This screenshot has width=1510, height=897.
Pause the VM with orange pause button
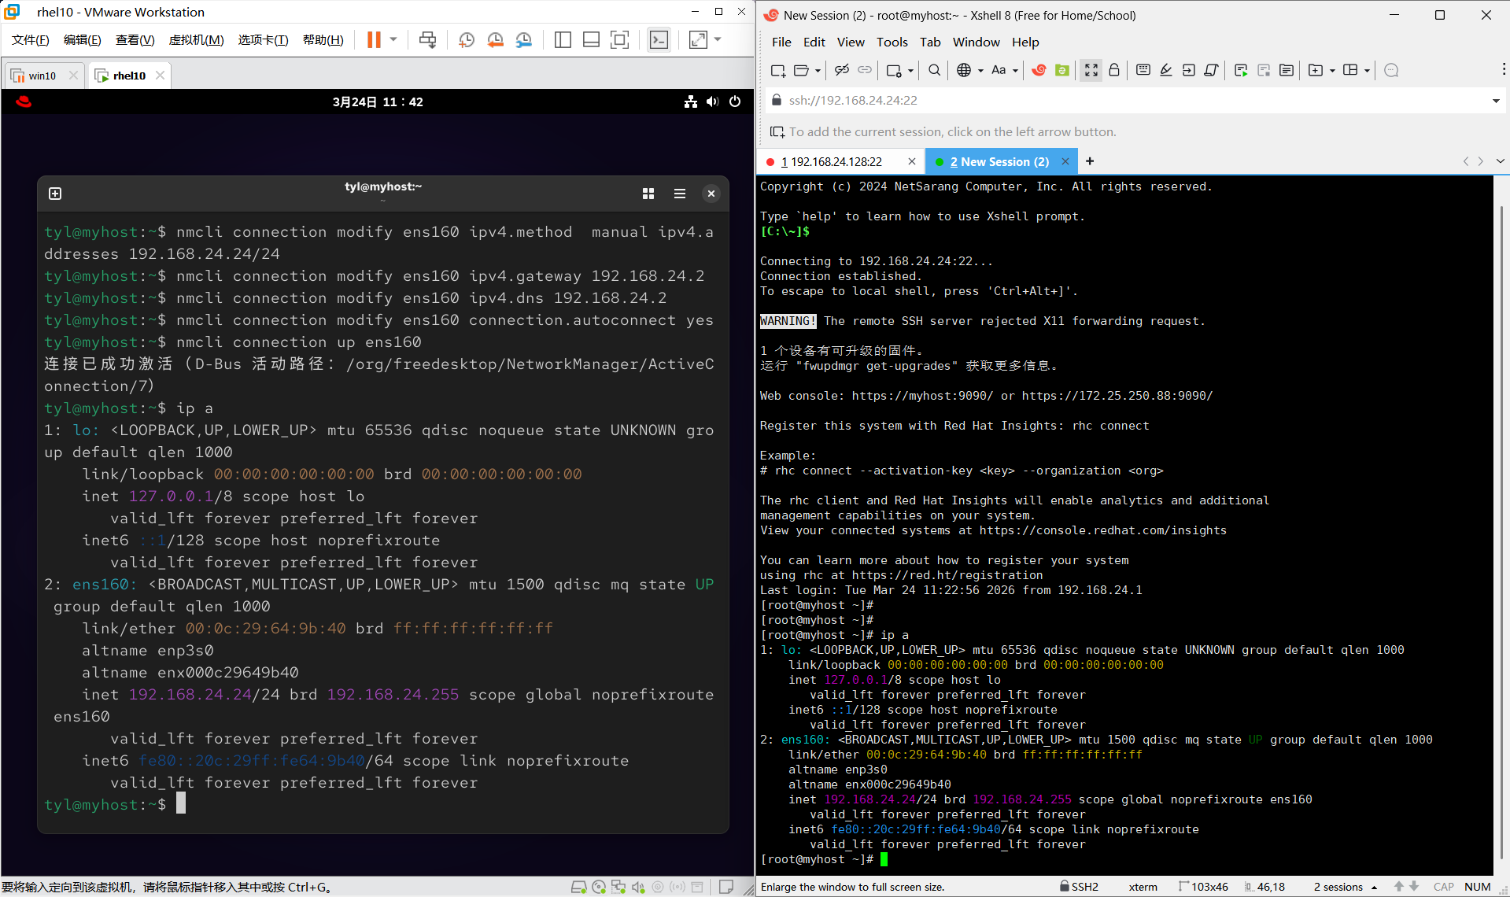pos(374,39)
